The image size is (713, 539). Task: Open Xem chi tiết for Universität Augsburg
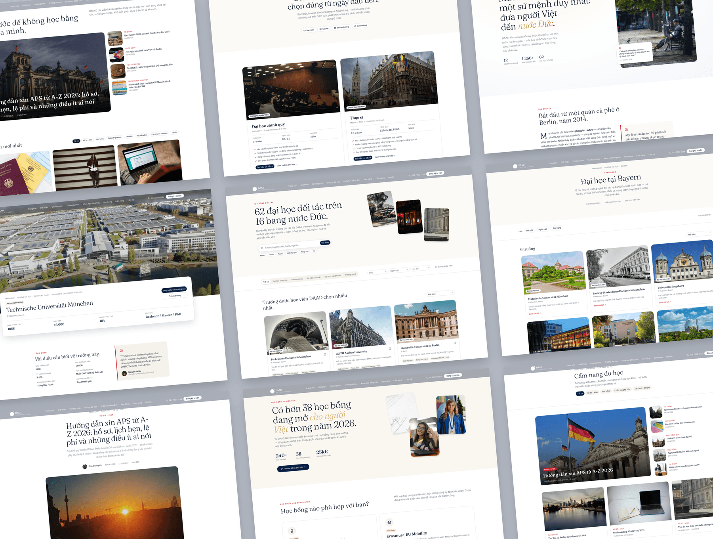point(665,302)
